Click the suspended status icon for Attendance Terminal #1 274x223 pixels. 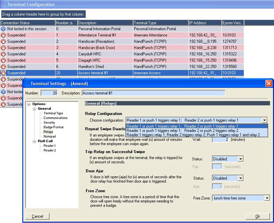(x=4, y=35)
